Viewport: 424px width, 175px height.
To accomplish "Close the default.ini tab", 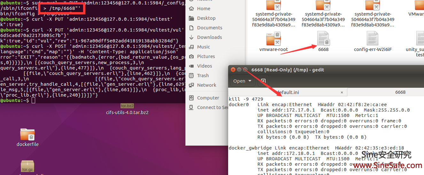I will coord(342,92).
